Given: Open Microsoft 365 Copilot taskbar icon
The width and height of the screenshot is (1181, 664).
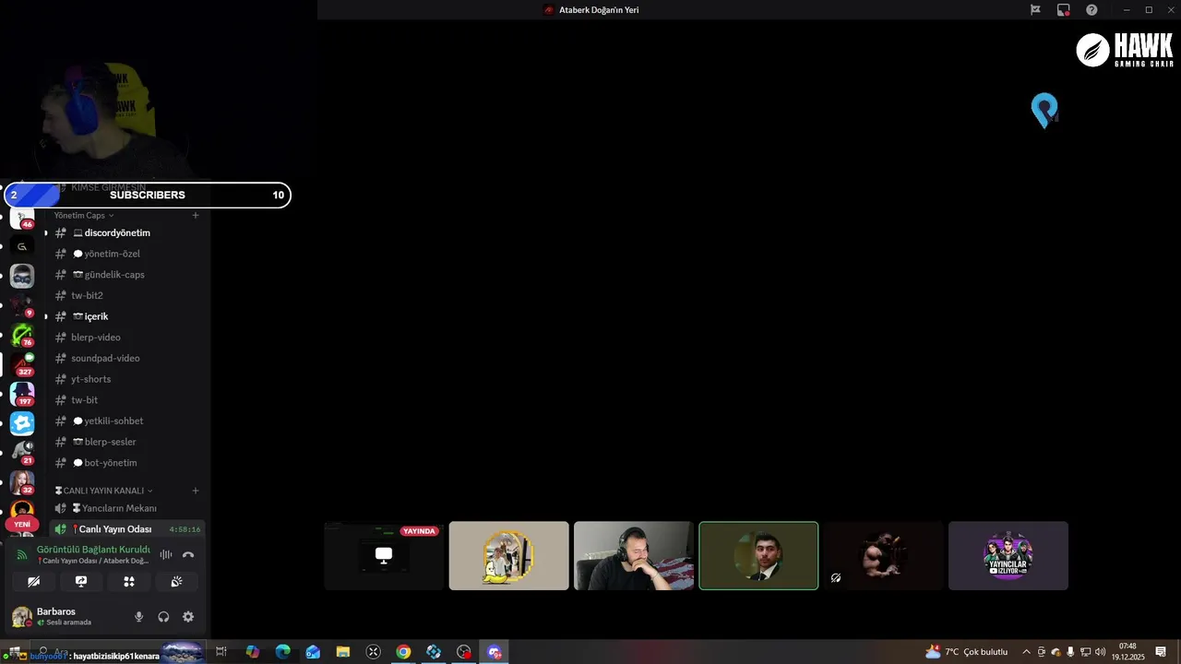Looking at the screenshot, I should pos(253,652).
